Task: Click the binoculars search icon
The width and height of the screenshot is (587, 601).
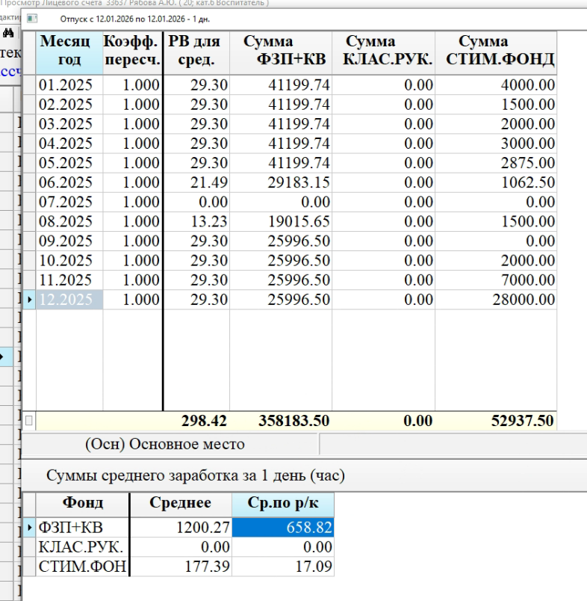Action: coord(10,33)
